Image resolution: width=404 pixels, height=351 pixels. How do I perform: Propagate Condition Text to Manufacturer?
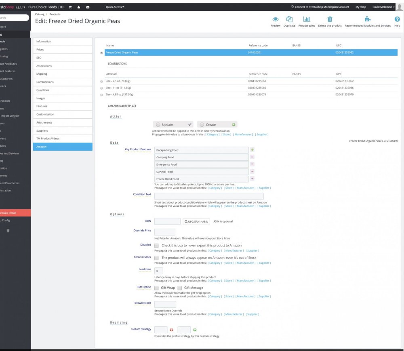click(245, 206)
